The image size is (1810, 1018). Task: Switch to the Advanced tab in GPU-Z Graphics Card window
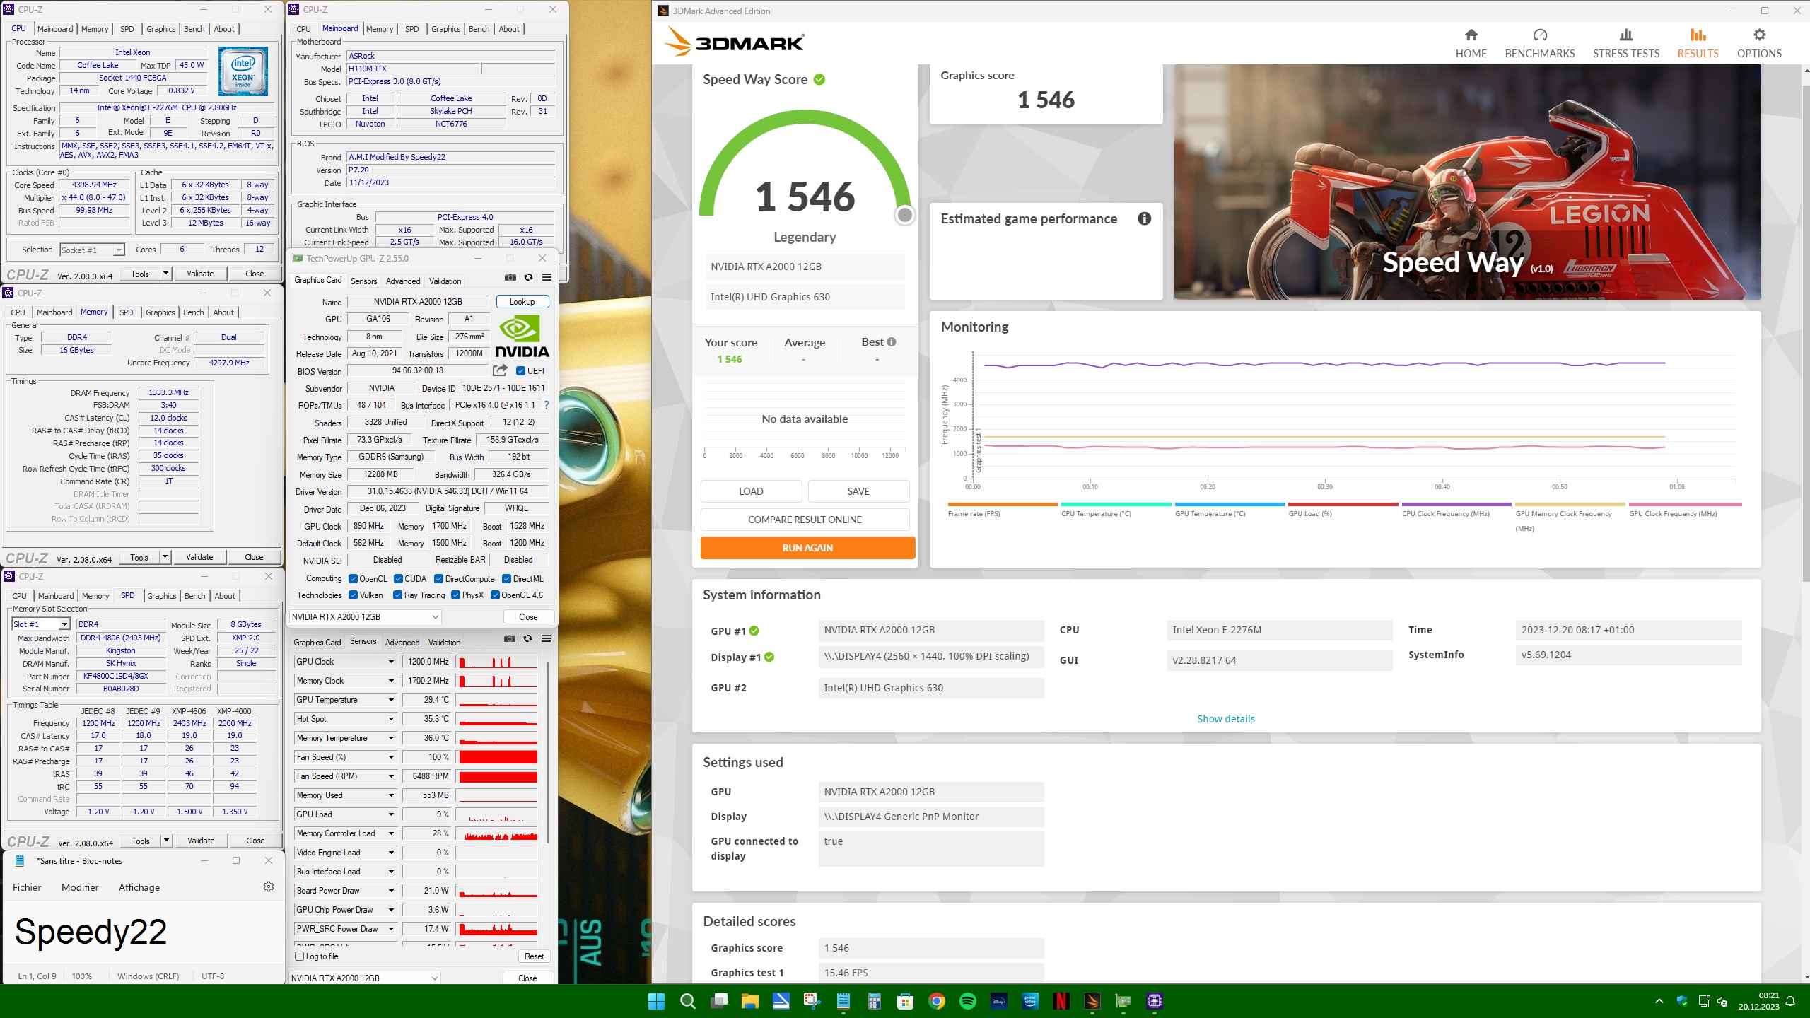[x=403, y=281]
